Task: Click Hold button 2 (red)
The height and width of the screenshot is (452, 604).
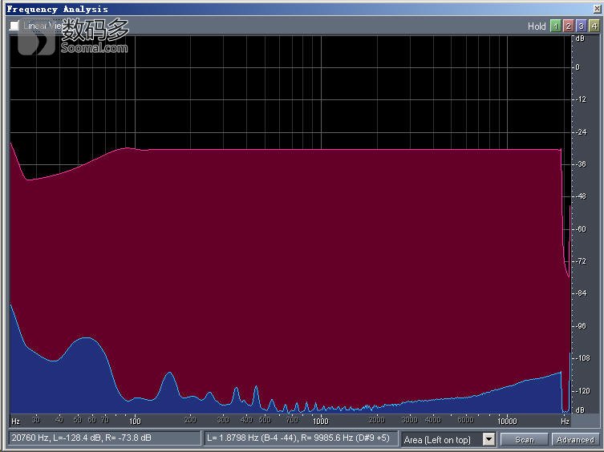Action: [x=568, y=26]
